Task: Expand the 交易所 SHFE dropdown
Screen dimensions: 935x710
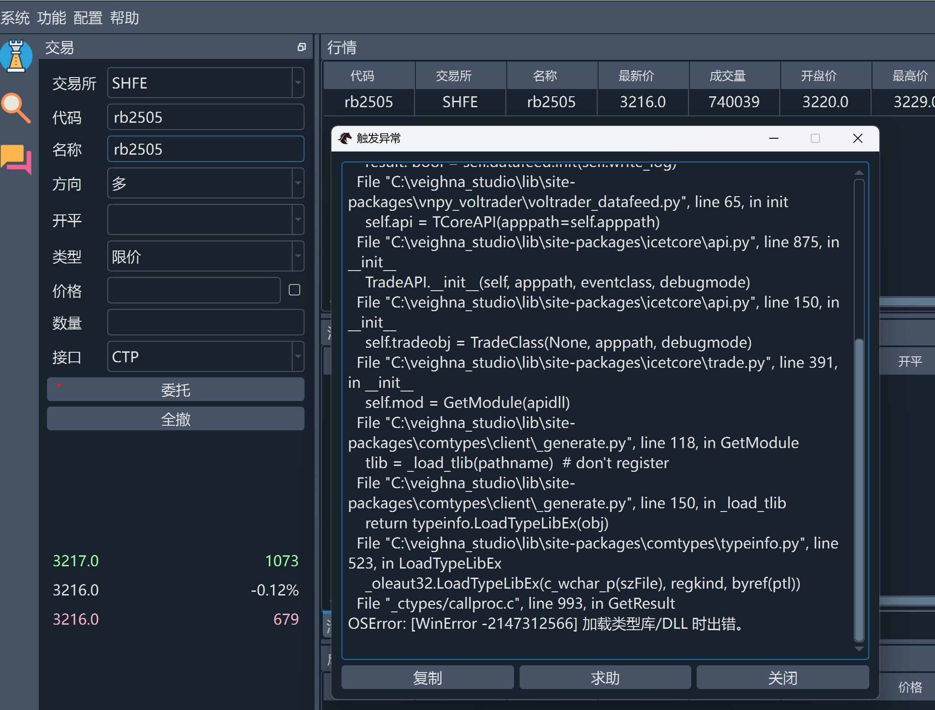Action: [x=298, y=83]
